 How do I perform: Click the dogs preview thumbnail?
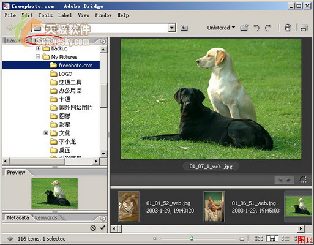54,193
